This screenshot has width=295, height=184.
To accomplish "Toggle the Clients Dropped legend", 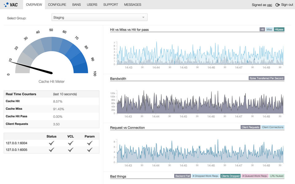I will click(x=230, y=176).
